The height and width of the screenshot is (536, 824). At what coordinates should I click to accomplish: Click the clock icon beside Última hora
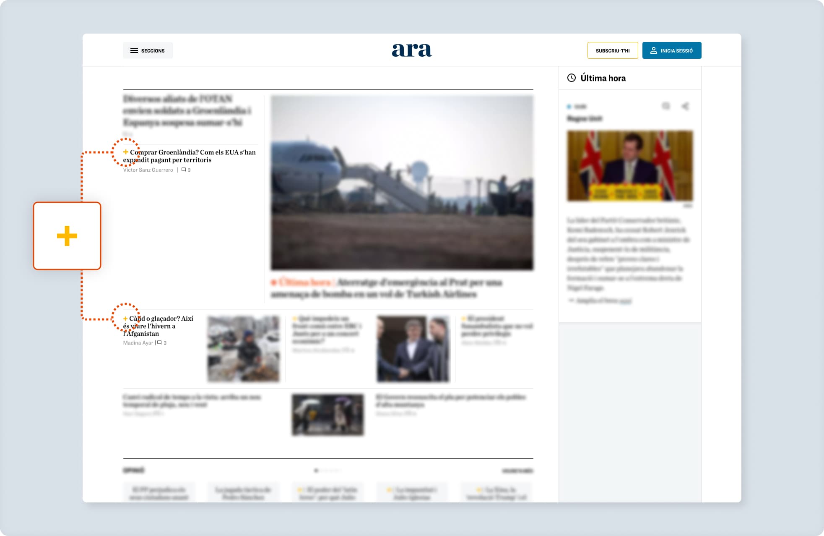tap(571, 78)
